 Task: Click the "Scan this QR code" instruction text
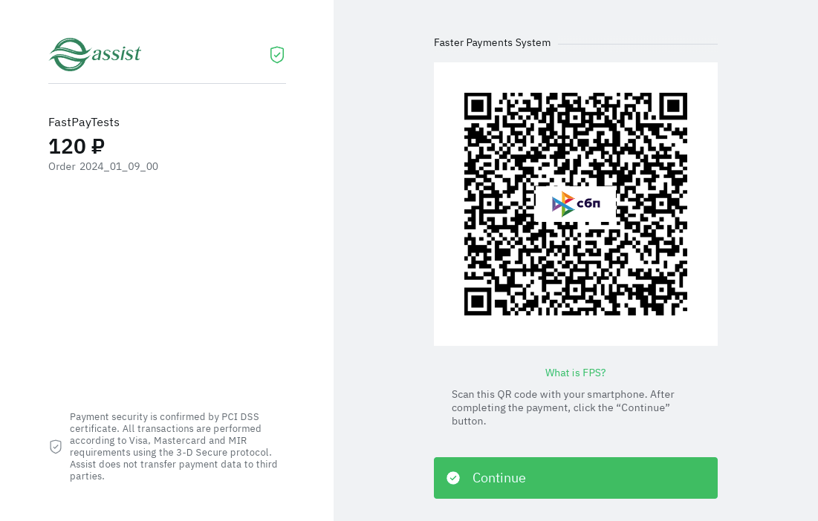tap(562, 407)
